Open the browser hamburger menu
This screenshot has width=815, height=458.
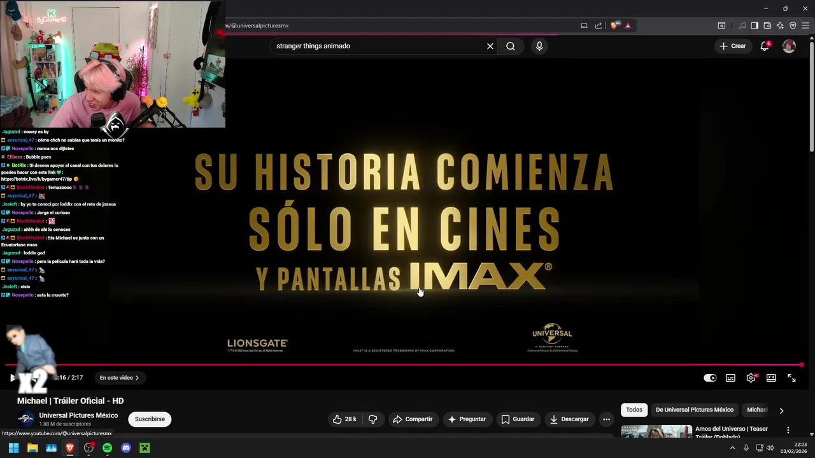click(x=805, y=25)
